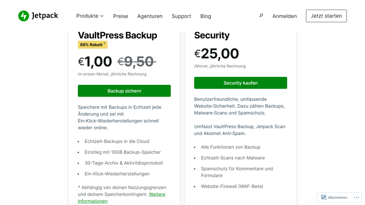Viewport: 365px width, 205px height.
Task: Click the yellow 89% Rabatt badge
Action: (93, 45)
